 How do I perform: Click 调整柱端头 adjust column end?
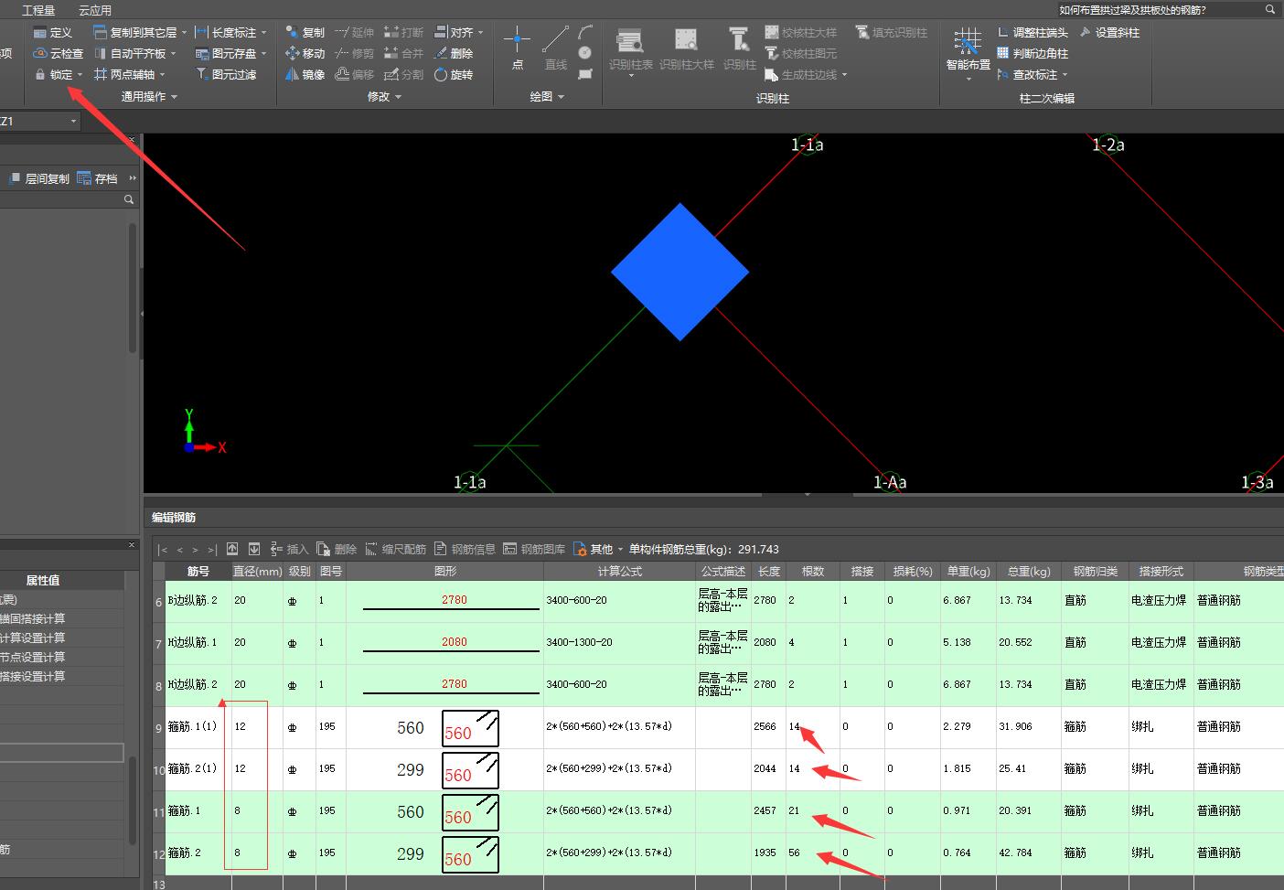1033,33
